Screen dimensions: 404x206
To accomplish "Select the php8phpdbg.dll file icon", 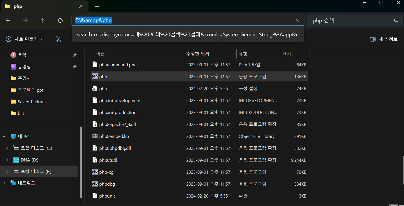I will coord(95,148).
